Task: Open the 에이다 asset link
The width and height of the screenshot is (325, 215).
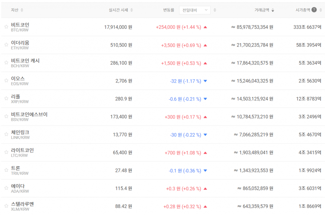Action: 18,186
